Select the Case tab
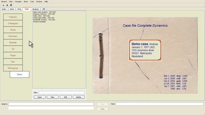The image size is (205, 115). (27, 9)
